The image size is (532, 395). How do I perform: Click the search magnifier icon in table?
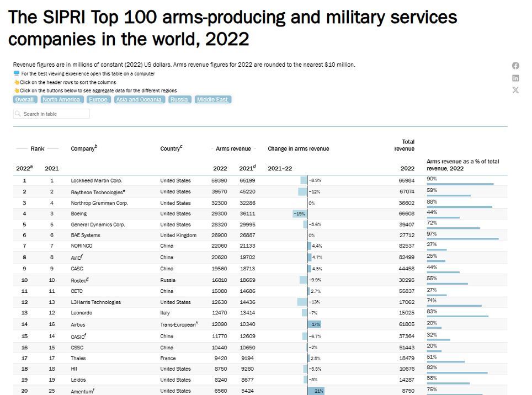19,114
